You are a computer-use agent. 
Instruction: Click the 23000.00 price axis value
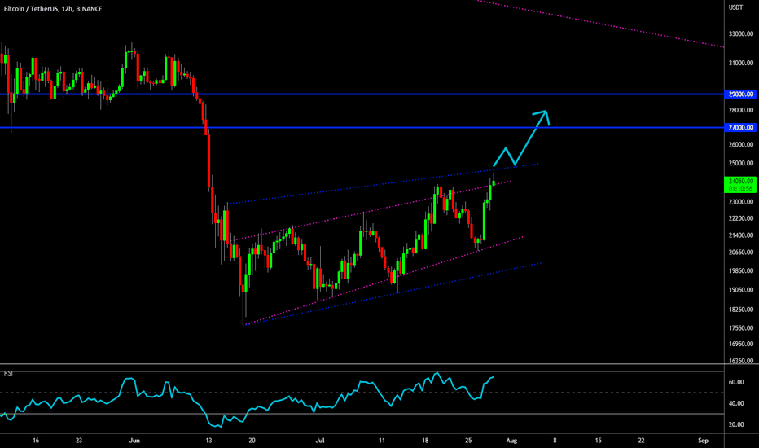[x=741, y=201]
